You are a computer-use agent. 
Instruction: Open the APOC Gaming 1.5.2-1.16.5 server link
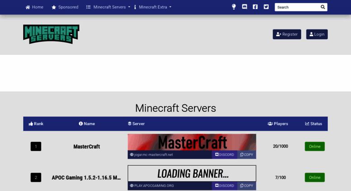[86, 177]
